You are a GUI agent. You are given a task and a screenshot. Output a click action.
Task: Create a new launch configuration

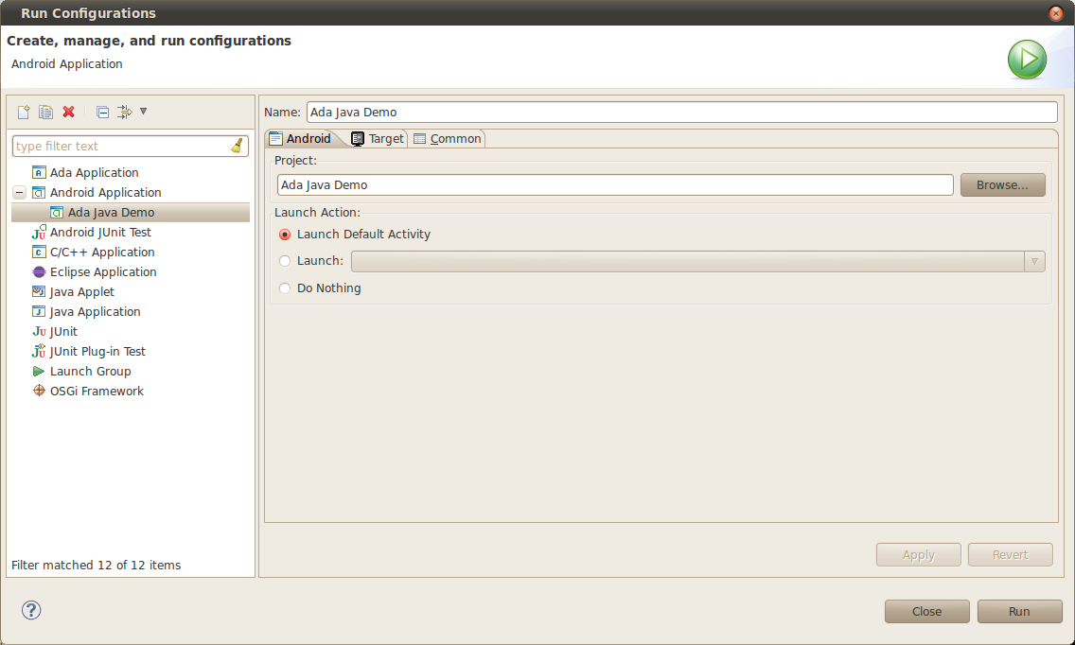click(23, 112)
